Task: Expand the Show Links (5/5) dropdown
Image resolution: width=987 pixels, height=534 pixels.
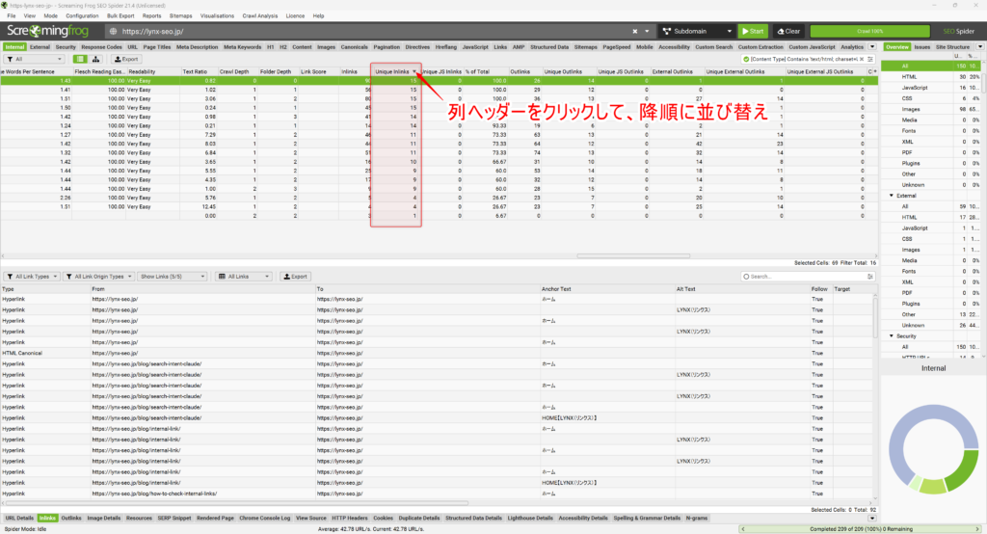Action: point(173,277)
